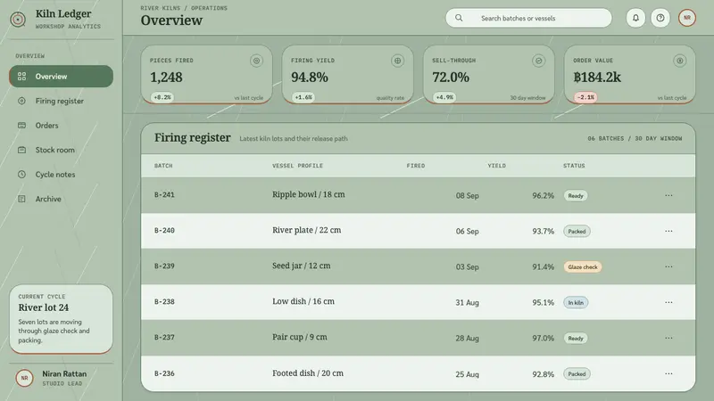
Task: Open more options for batch B-241
Action: pos(668,195)
